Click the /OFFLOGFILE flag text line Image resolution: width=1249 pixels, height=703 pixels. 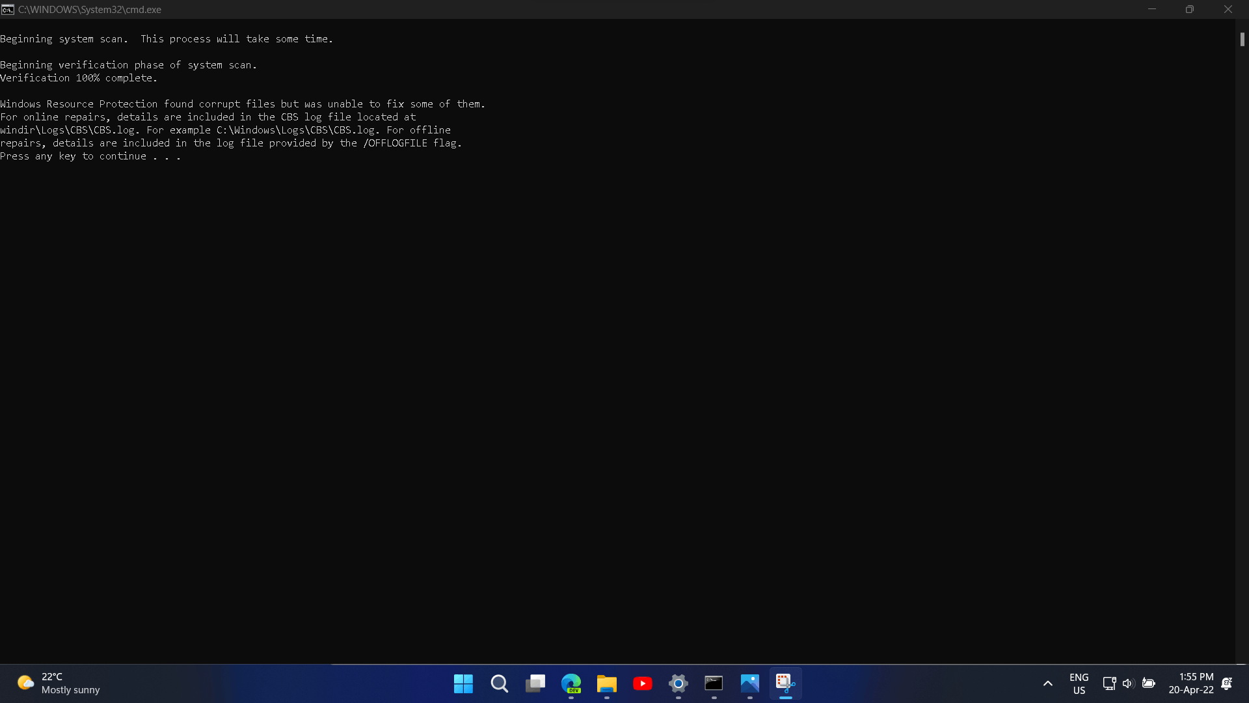tap(231, 143)
